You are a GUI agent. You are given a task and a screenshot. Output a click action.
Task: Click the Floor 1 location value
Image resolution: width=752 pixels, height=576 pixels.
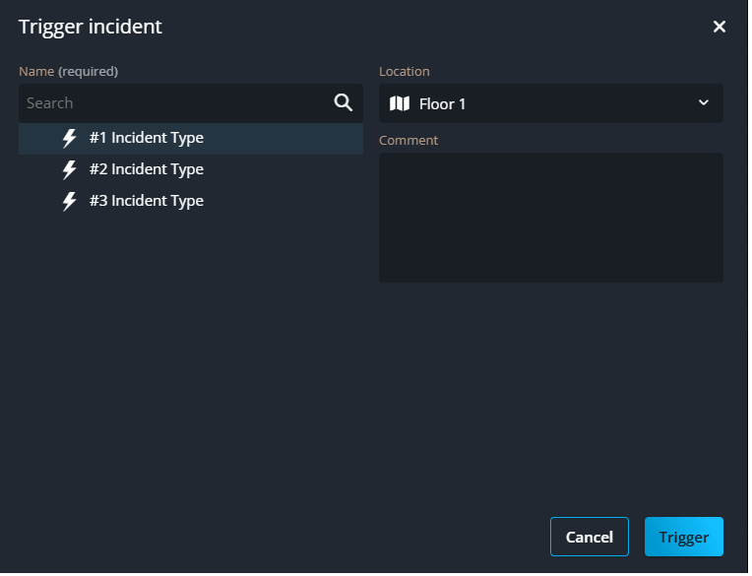tap(444, 104)
